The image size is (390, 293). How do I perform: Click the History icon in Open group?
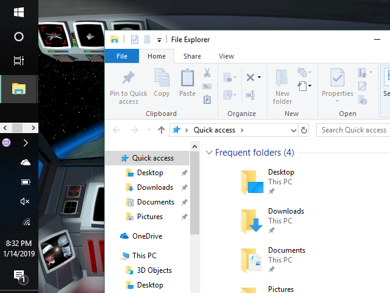[363, 100]
